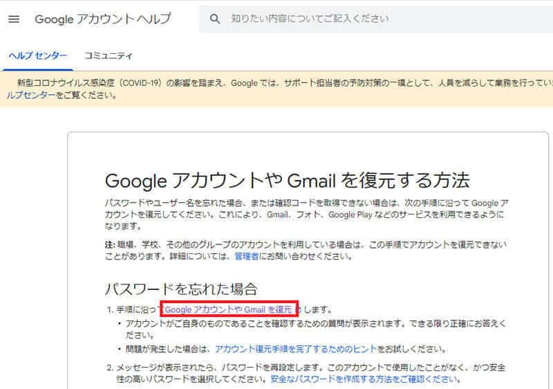Click bullet アカウントがご自身のものであることを確認 text
Image resolution: width=553 pixels, height=389 pixels.
[x=316, y=329]
